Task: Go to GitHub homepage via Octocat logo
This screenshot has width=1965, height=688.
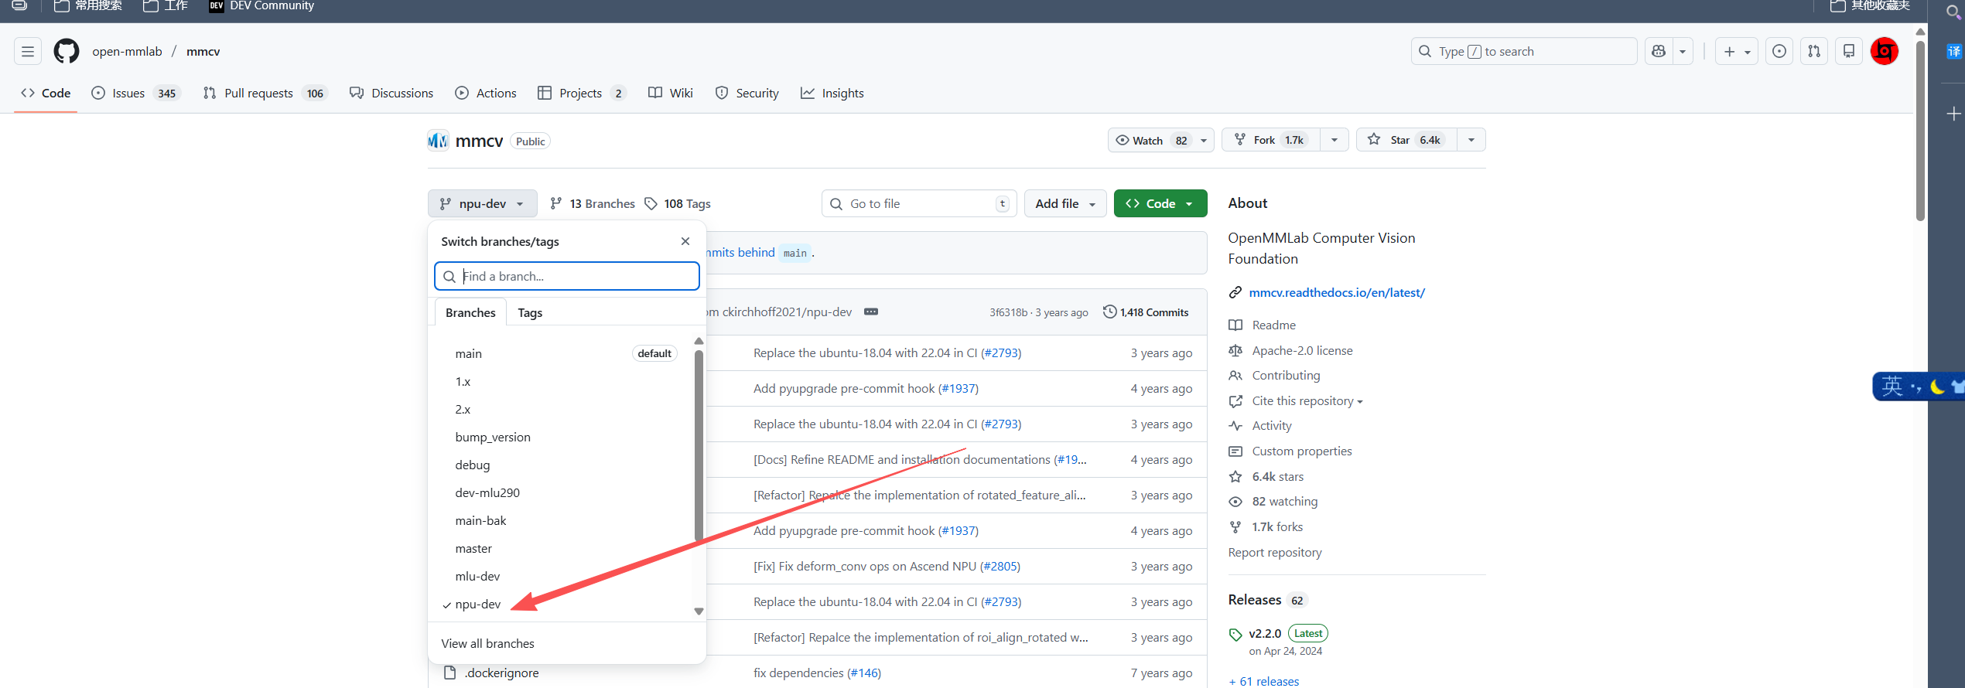Action: 67,52
